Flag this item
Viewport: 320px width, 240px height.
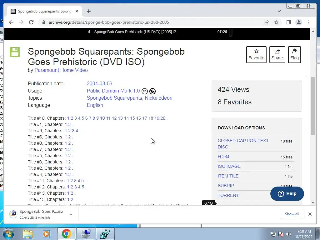click(294, 55)
